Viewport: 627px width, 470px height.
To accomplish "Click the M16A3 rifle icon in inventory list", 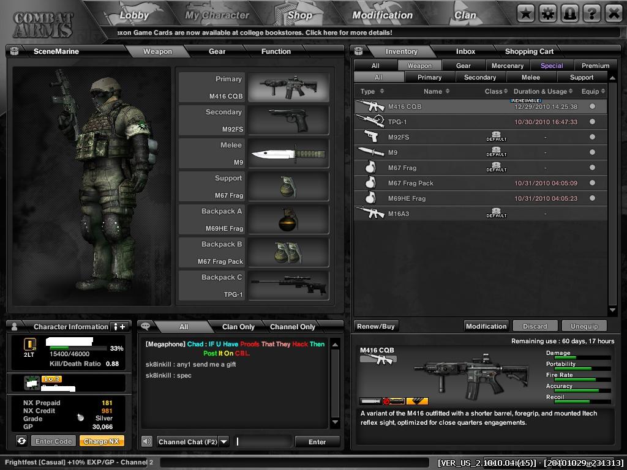I will [x=370, y=212].
